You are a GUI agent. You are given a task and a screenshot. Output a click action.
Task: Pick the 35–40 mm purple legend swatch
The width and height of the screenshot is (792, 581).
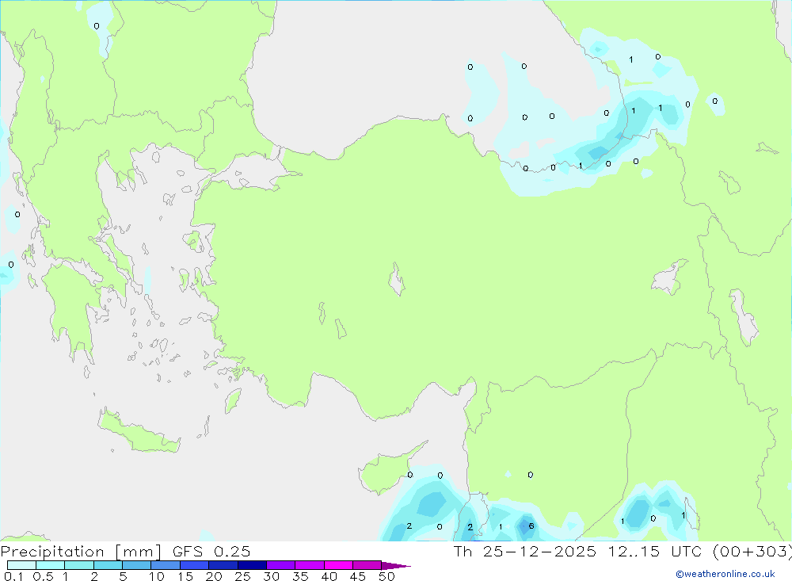(309, 565)
